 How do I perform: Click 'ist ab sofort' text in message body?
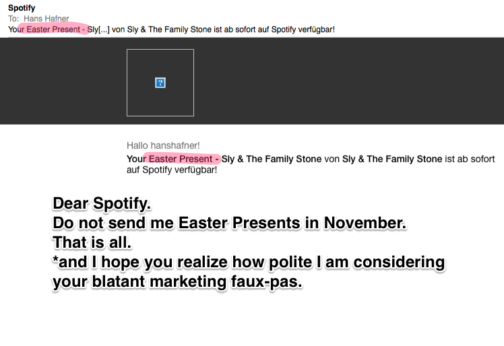click(x=470, y=159)
